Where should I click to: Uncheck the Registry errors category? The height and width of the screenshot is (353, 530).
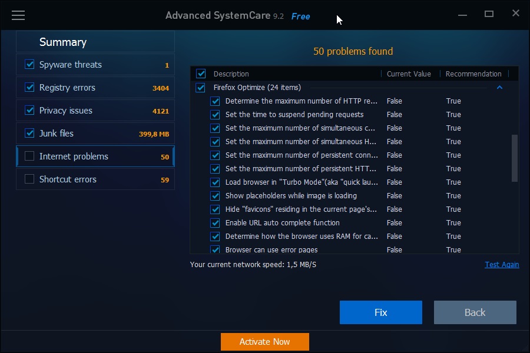[x=29, y=87]
